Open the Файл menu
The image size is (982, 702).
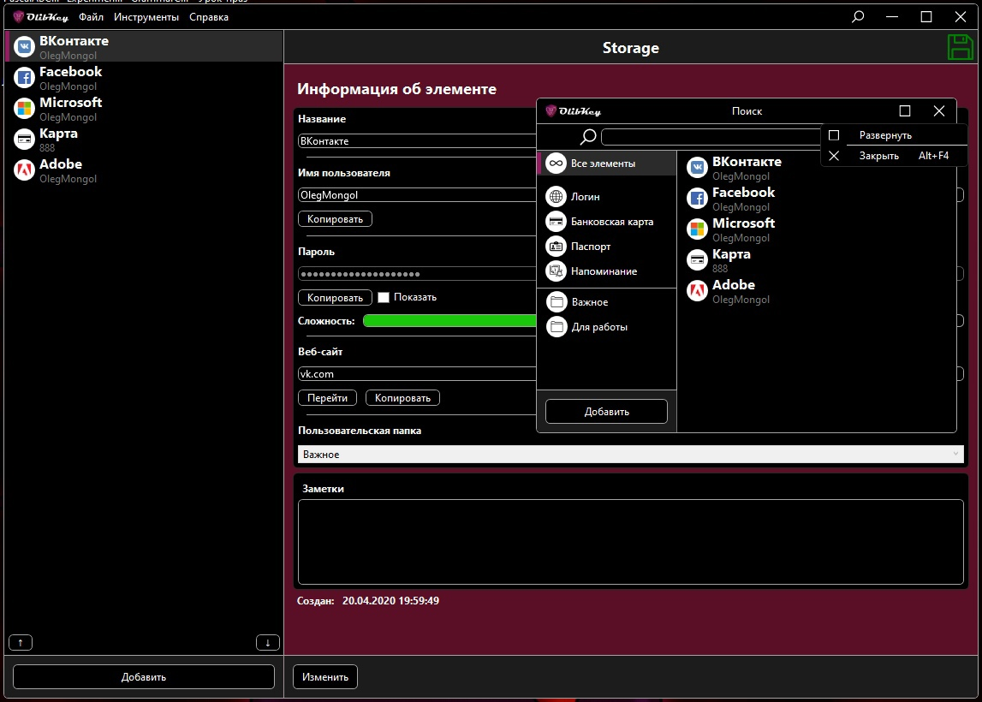(91, 17)
